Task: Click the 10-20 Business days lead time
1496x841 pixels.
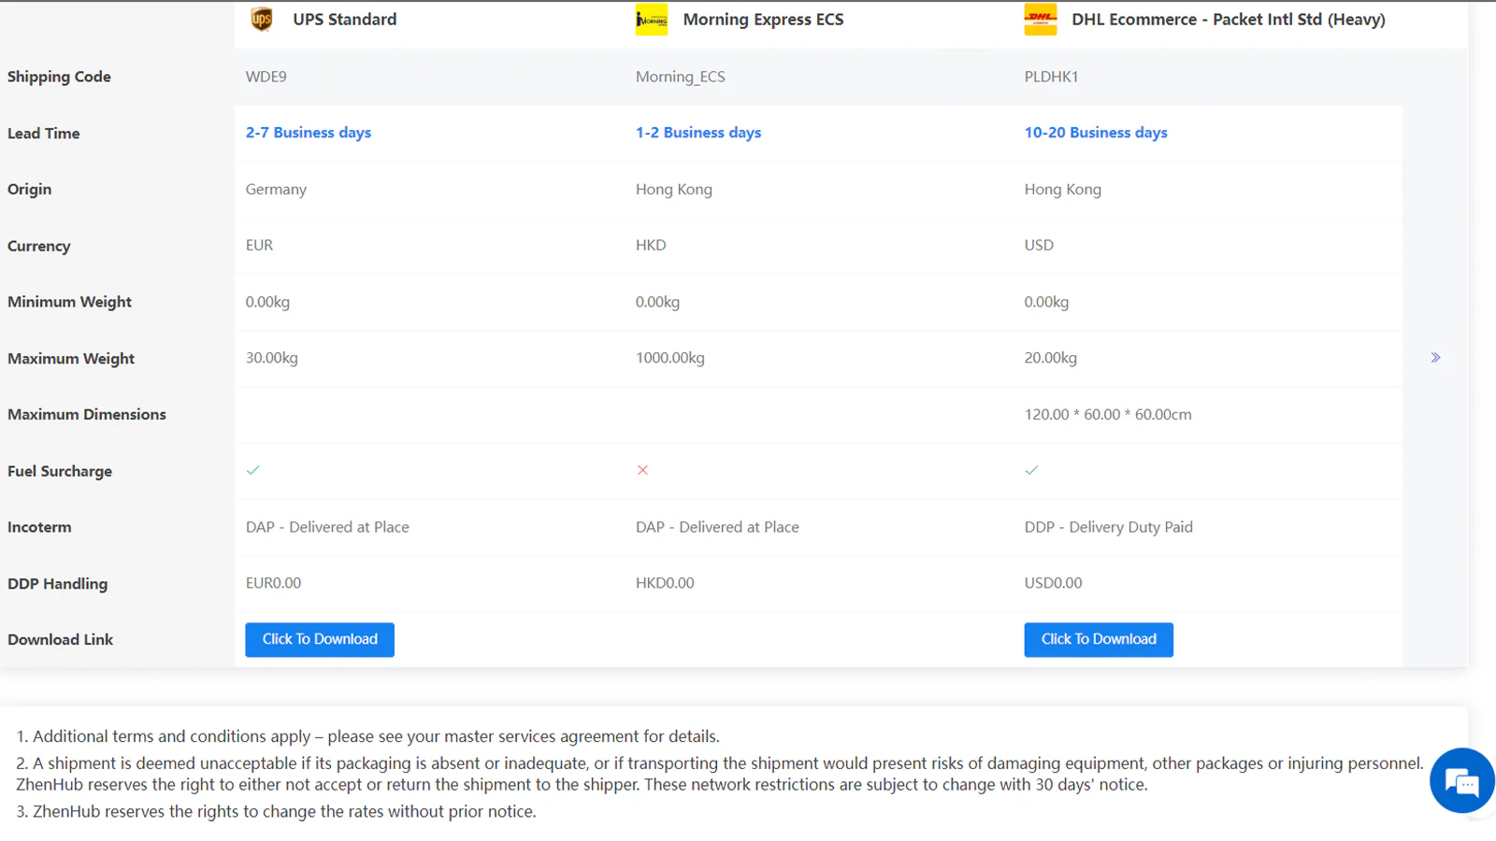Action: coord(1096,133)
